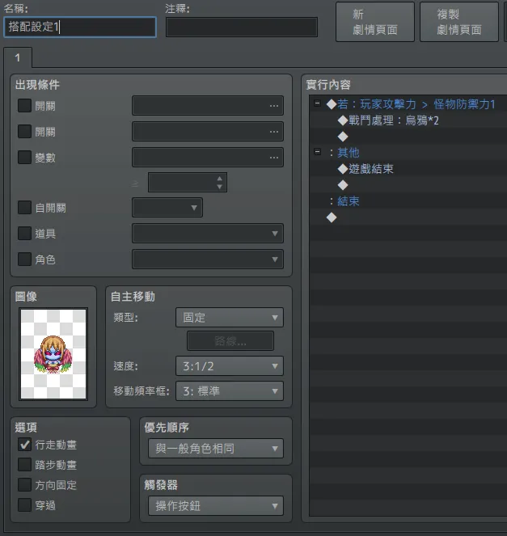The height and width of the screenshot is (536, 507).
Task: Click the 新劇情頁面 button
Action: (375, 22)
